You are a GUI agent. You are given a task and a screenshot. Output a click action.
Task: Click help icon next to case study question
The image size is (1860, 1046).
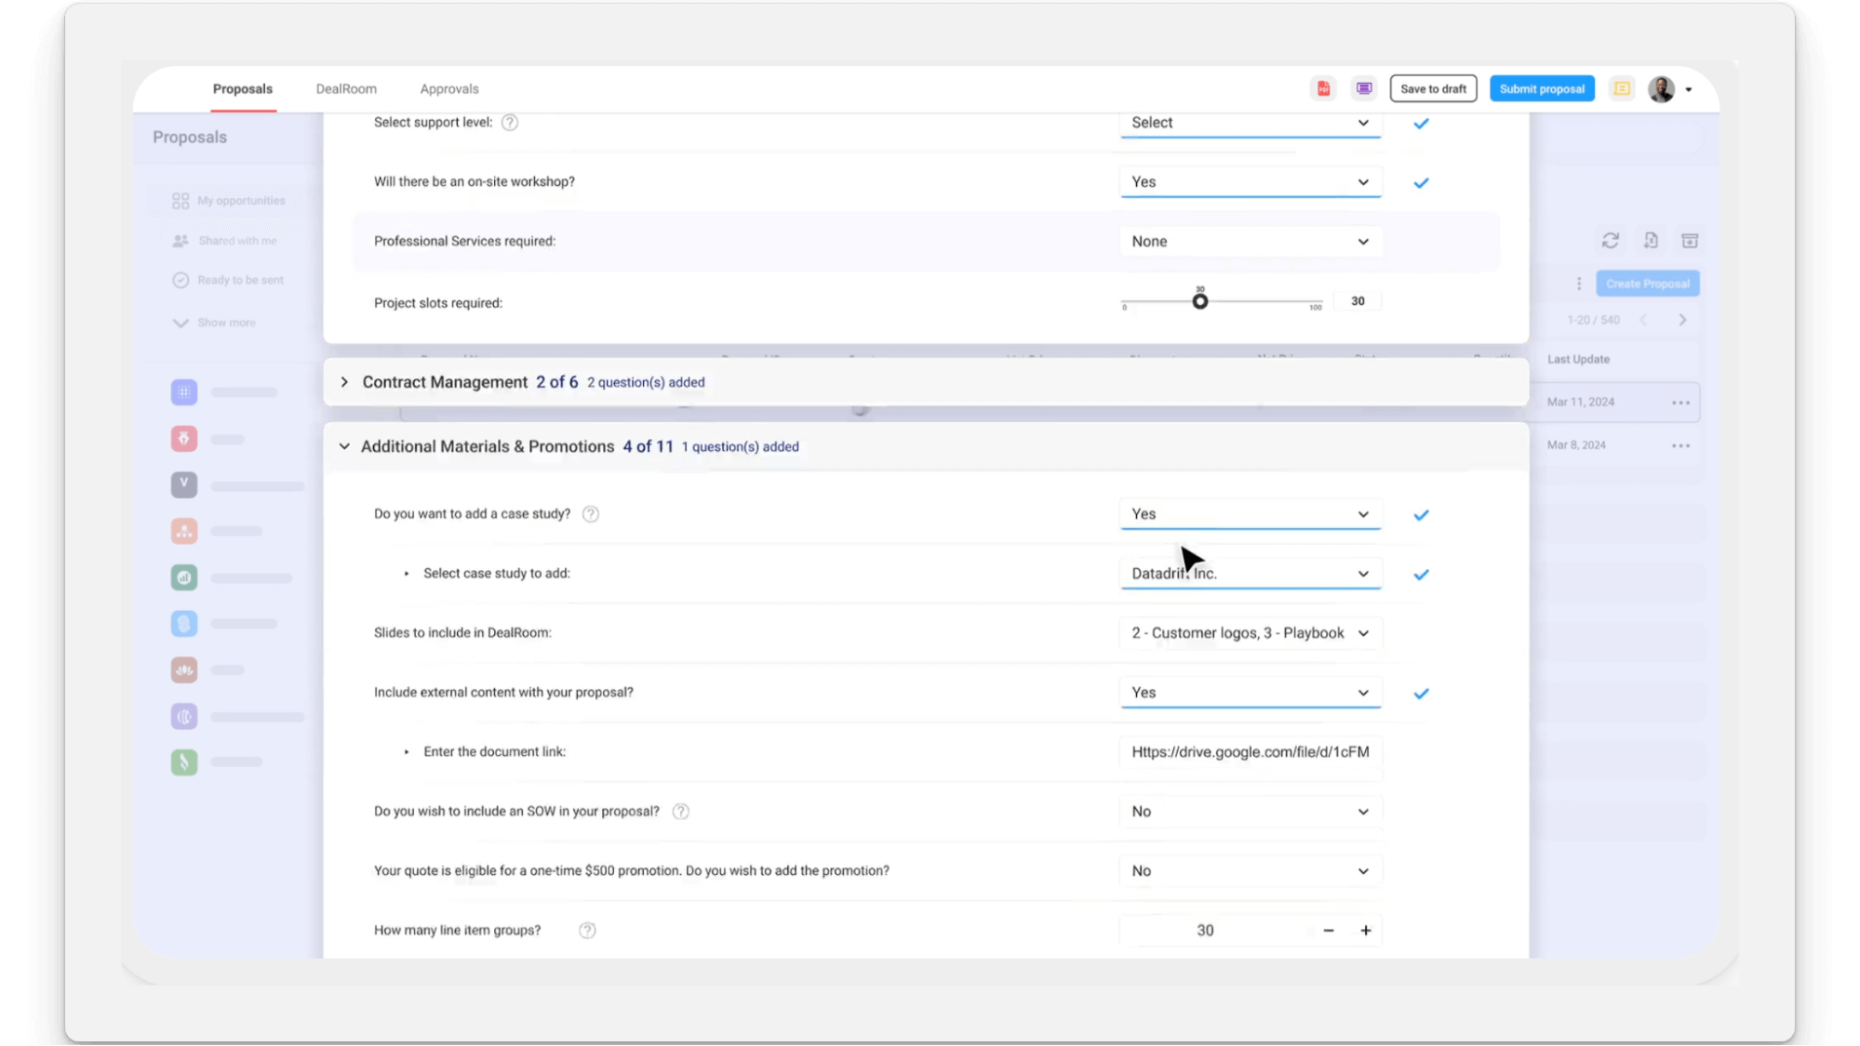[591, 514]
